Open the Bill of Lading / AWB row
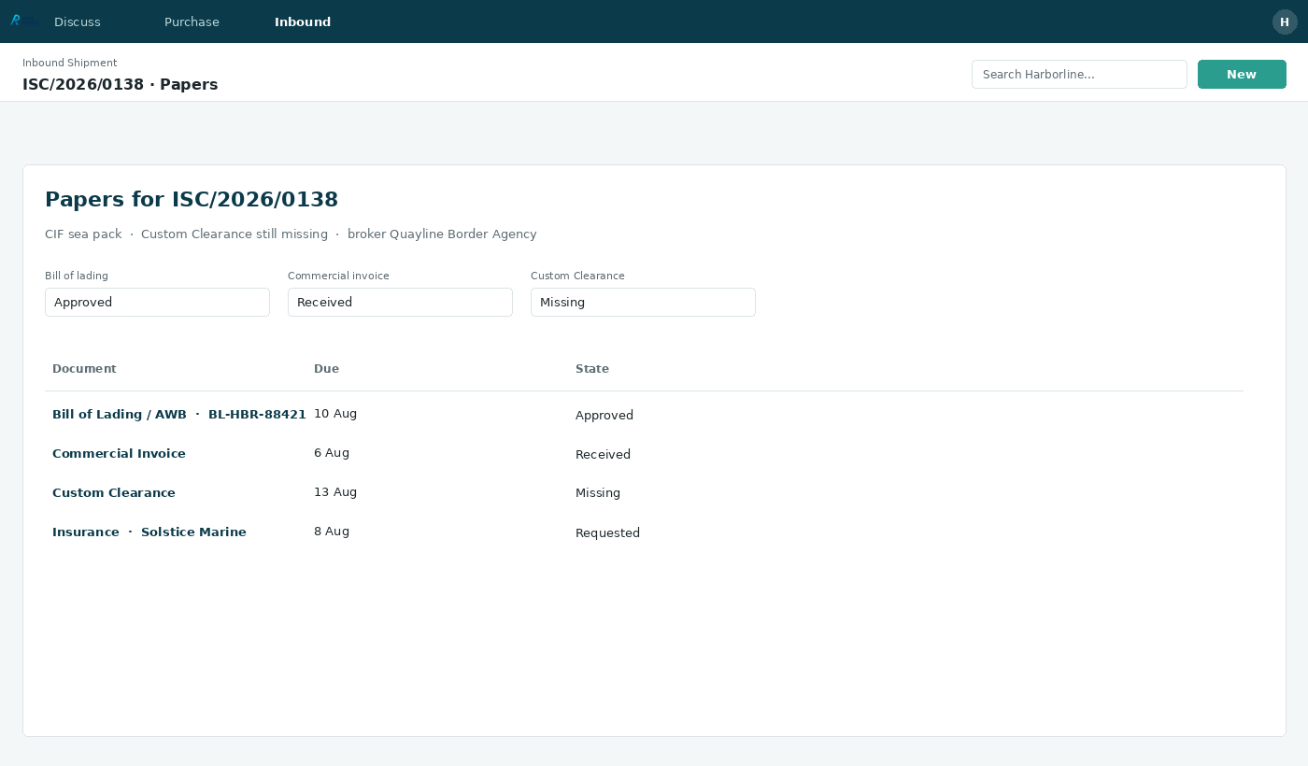Viewport: 1308px width, 766px height. [x=644, y=415]
